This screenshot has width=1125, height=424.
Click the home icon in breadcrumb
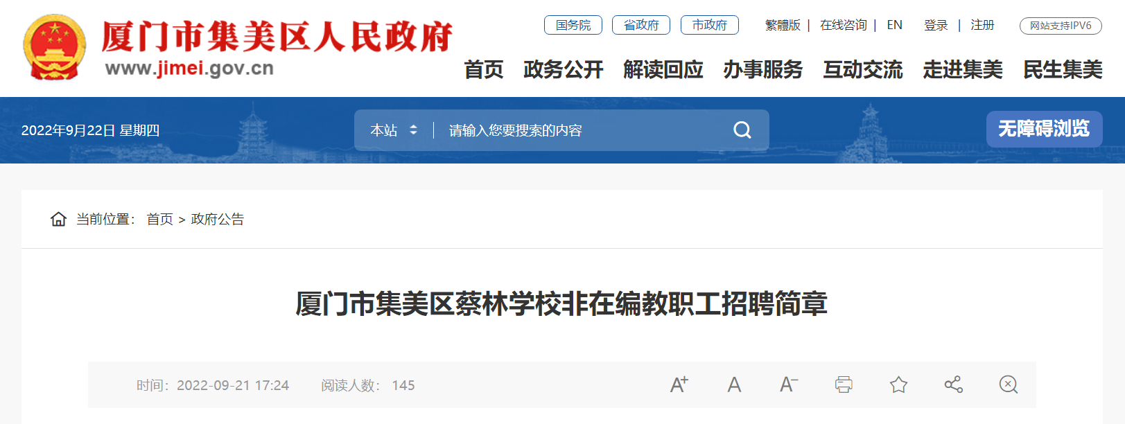tap(58, 219)
